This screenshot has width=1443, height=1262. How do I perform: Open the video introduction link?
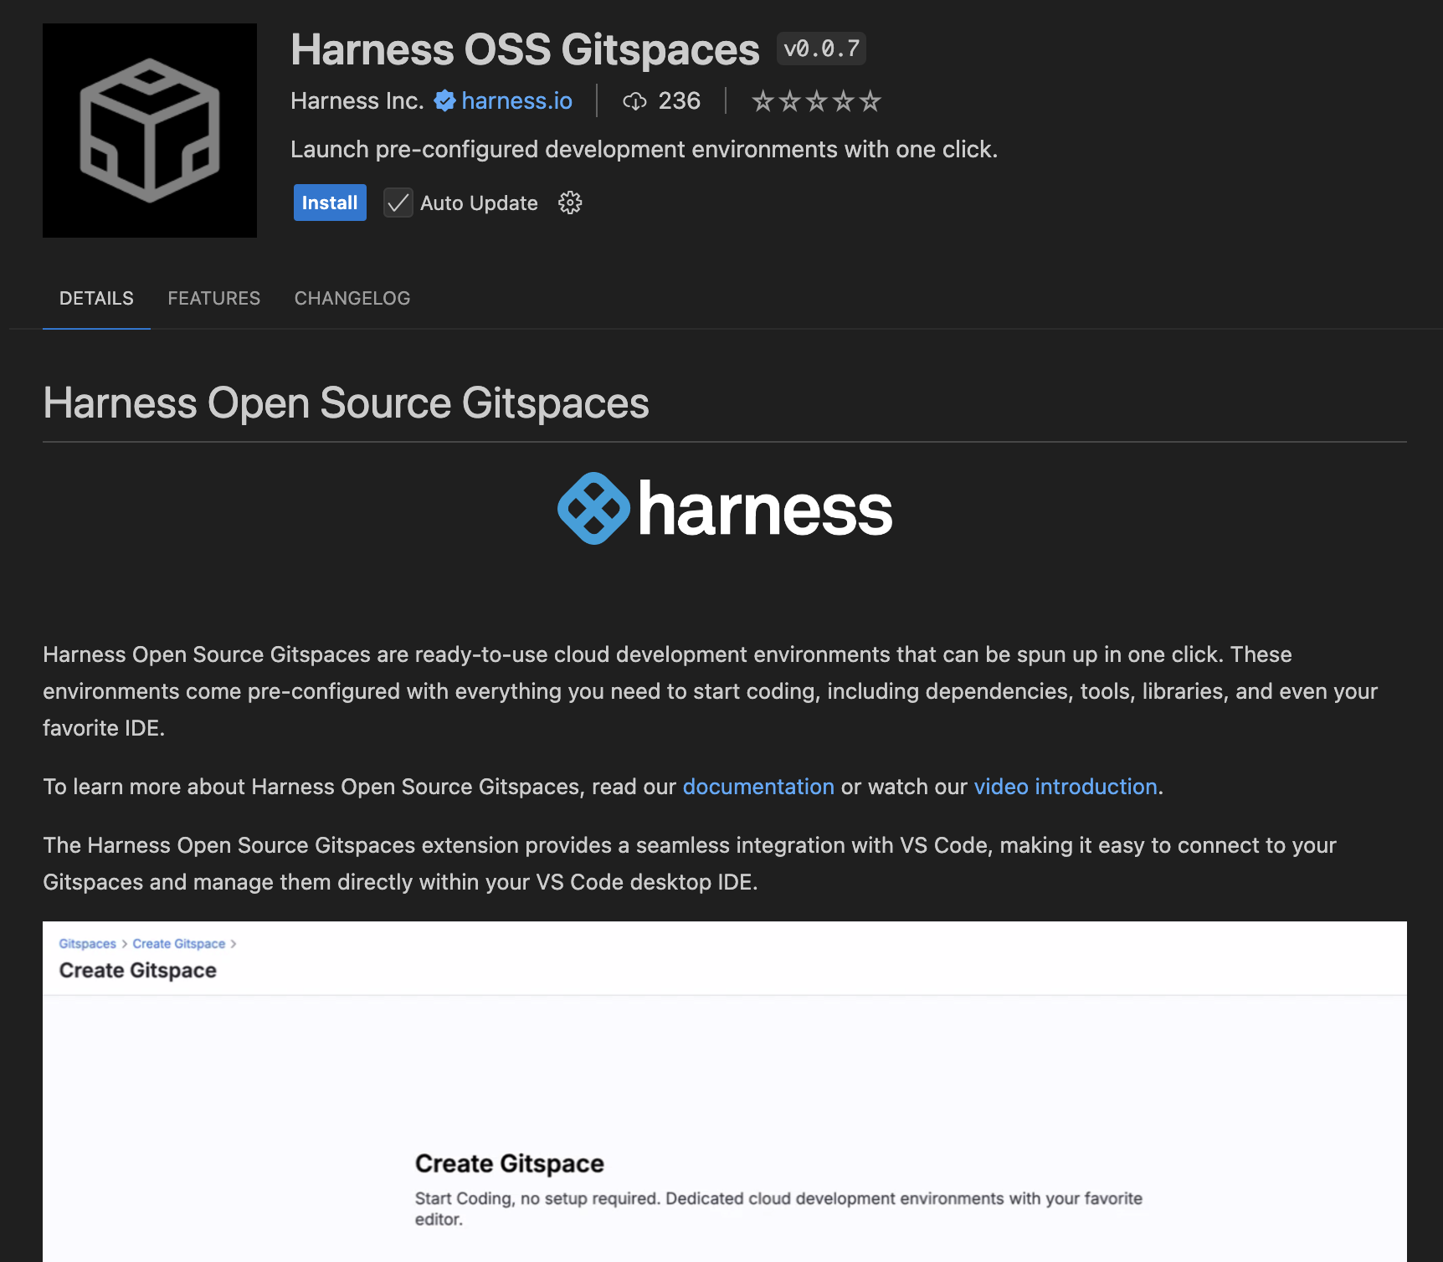pyautogui.click(x=1065, y=787)
